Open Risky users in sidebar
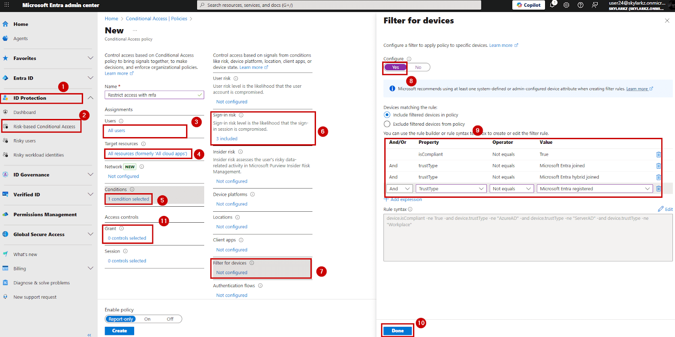This screenshot has width=675, height=337. (24, 141)
